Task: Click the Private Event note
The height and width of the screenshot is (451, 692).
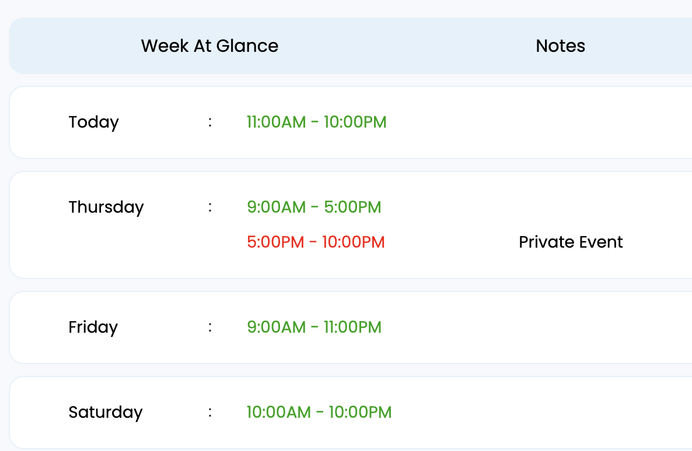Action: pos(571,242)
